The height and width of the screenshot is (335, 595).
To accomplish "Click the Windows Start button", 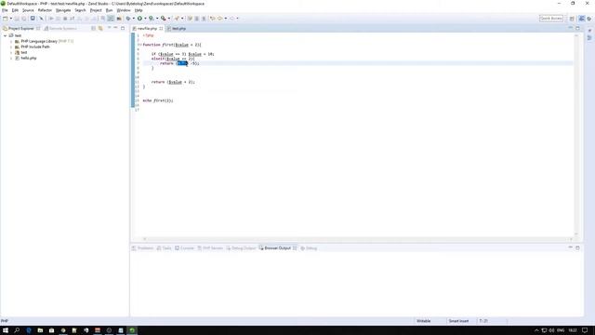I will 6,330.
